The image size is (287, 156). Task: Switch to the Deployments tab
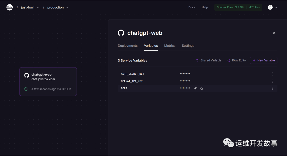tap(128, 46)
